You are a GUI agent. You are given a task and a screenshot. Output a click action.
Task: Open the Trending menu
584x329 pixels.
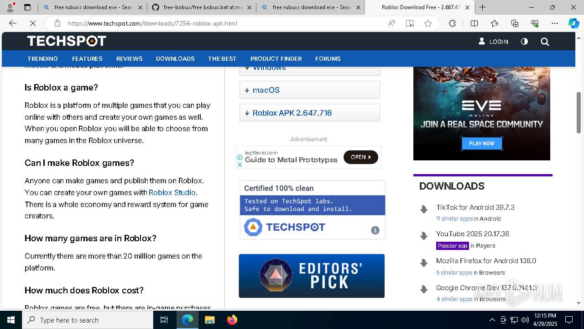pyautogui.click(x=42, y=58)
